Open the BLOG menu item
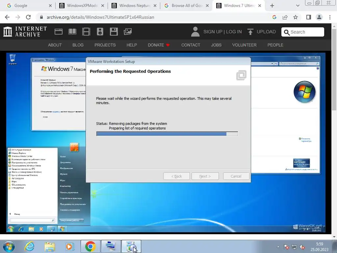This screenshot has height=253, width=337. [x=78, y=45]
